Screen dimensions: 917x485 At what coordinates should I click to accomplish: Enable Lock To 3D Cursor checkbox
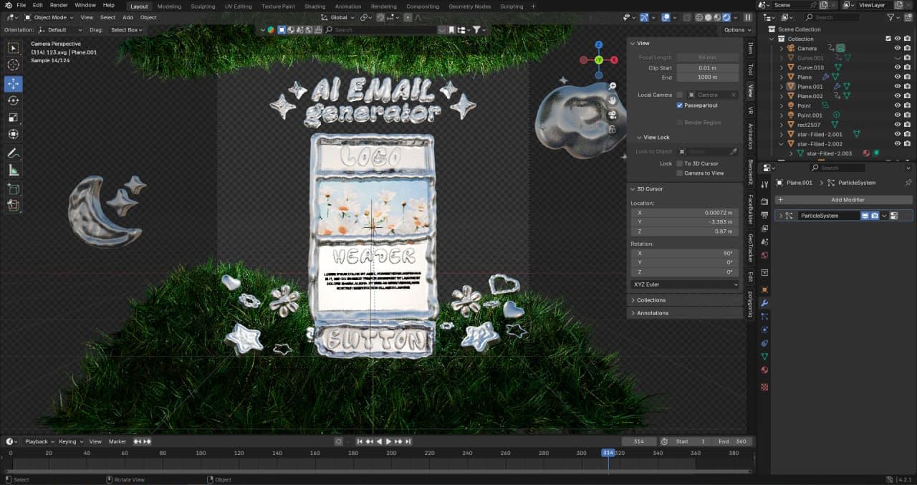(x=680, y=163)
